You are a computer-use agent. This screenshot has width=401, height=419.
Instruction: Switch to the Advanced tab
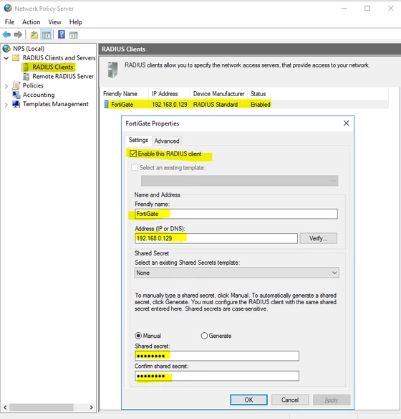pos(167,141)
